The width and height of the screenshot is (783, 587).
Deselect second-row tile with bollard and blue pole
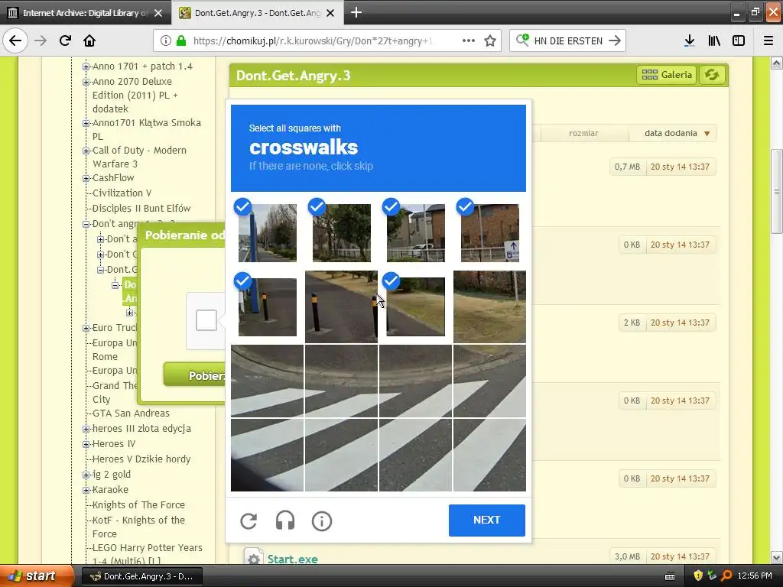[x=267, y=307]
